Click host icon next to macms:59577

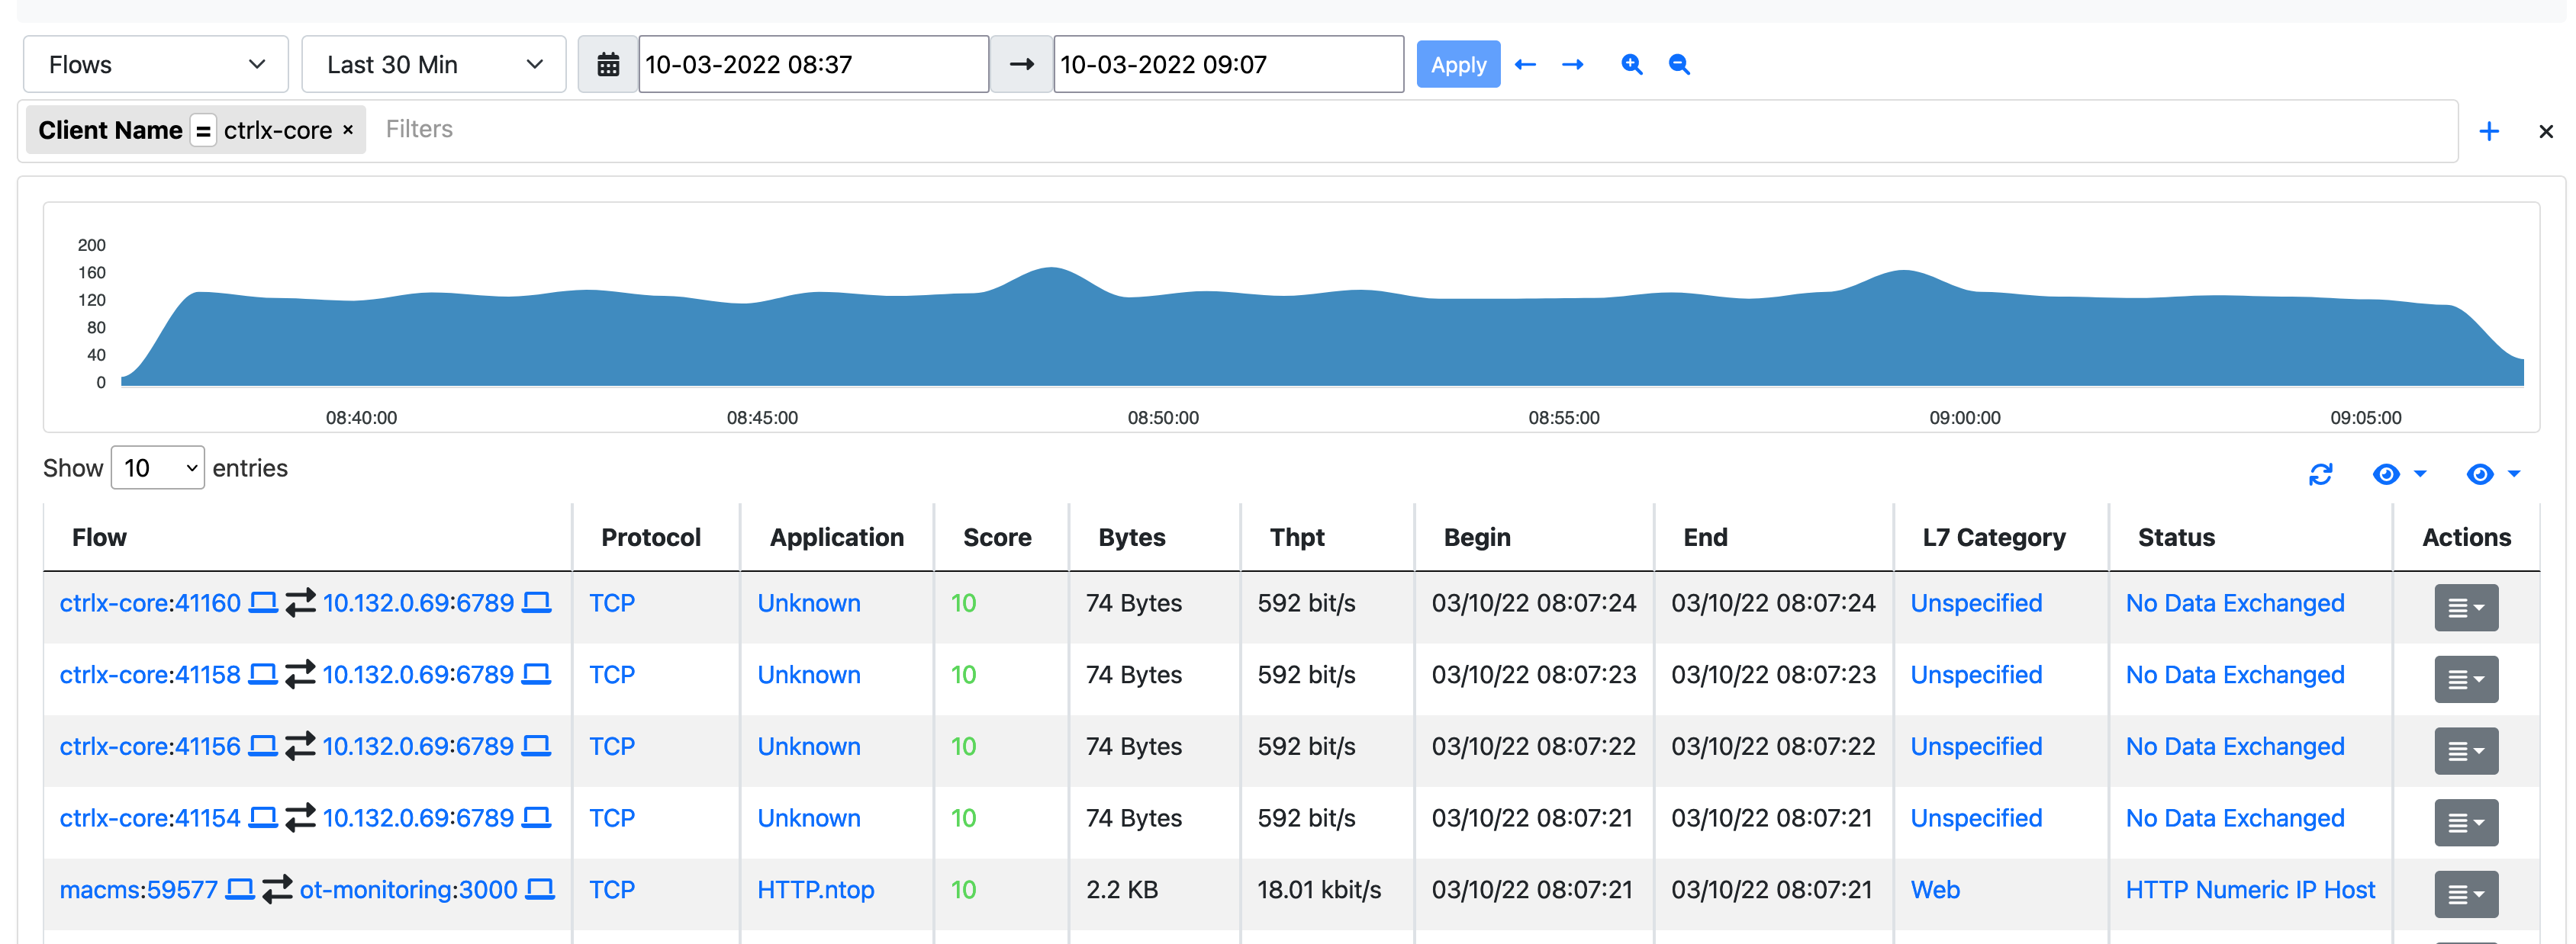pos(240,889)
